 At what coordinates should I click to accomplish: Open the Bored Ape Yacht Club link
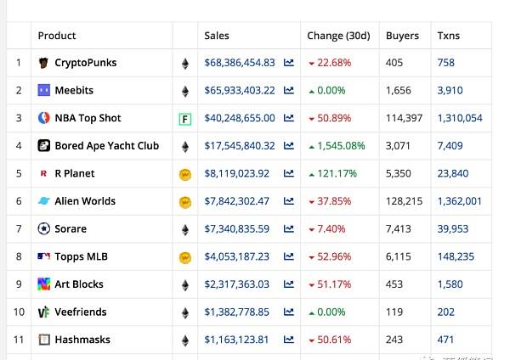(x=107, y=145)
